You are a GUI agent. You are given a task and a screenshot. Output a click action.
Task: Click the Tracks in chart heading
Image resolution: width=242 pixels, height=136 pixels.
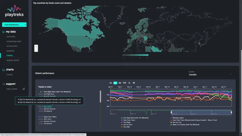click(x=45, y=87)
